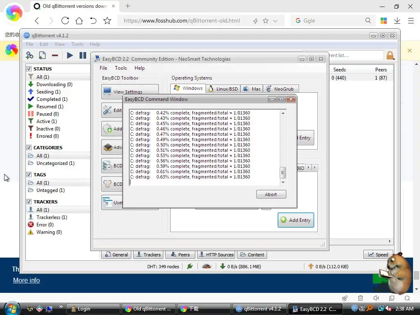Screen dimensions: 420x315
Task: Click the connection status plug icon in qBittorrent status bar
Action: pos(190,266)
